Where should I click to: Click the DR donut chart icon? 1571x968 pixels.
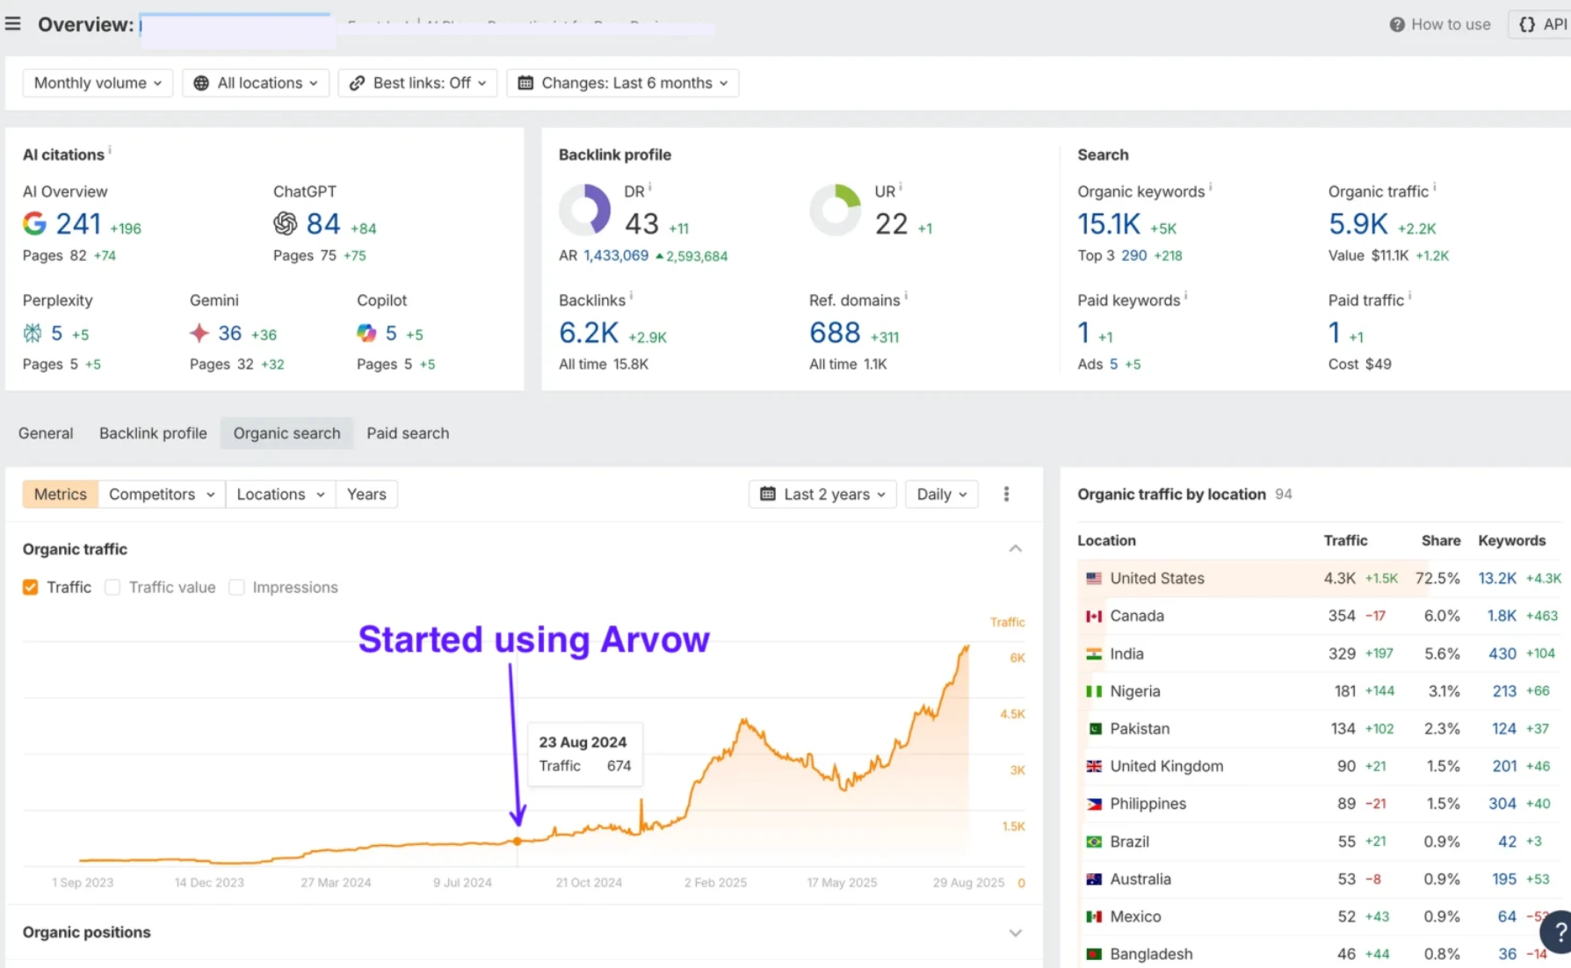584,210
